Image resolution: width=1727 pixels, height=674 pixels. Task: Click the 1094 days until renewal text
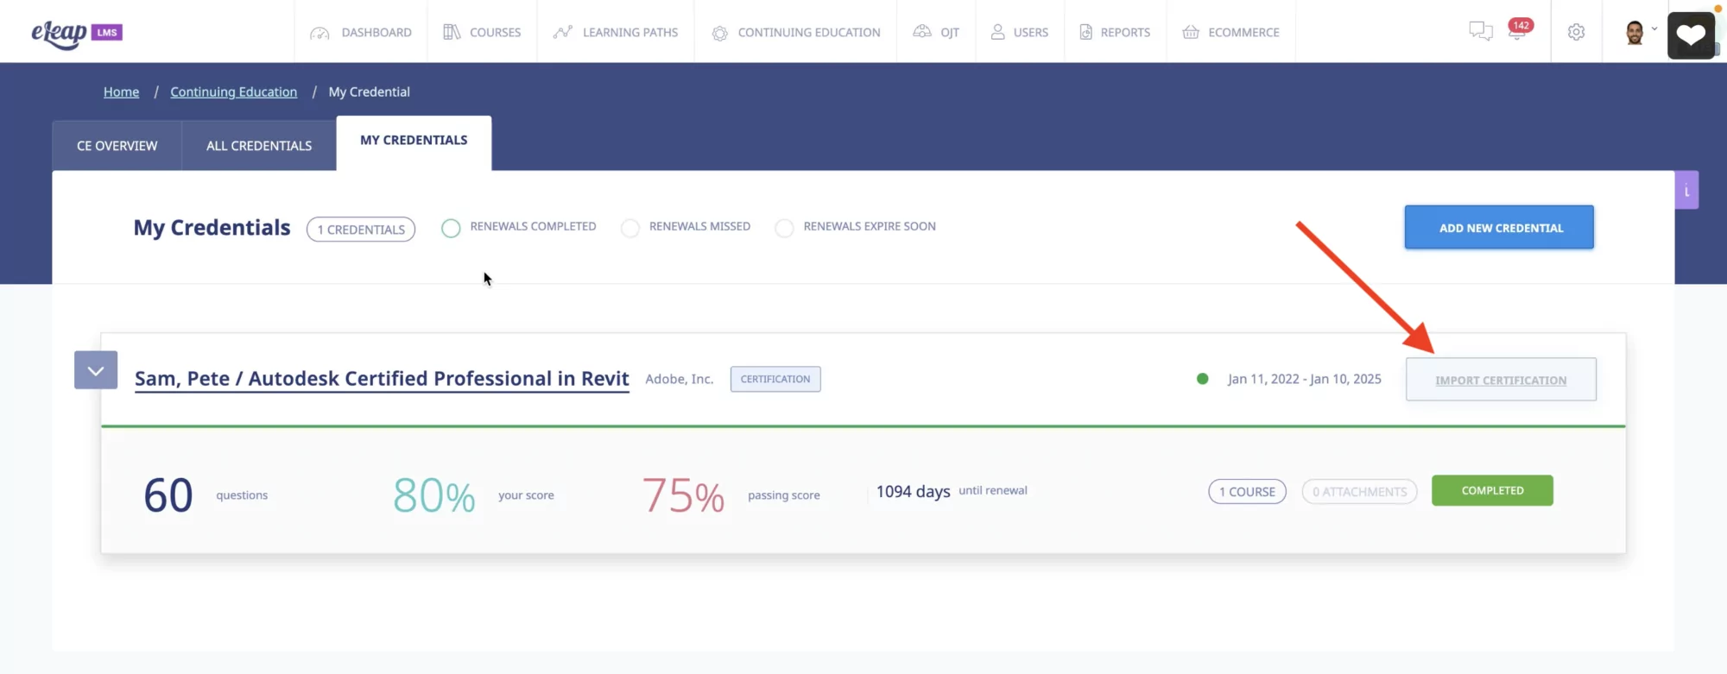tap(952, 491)
